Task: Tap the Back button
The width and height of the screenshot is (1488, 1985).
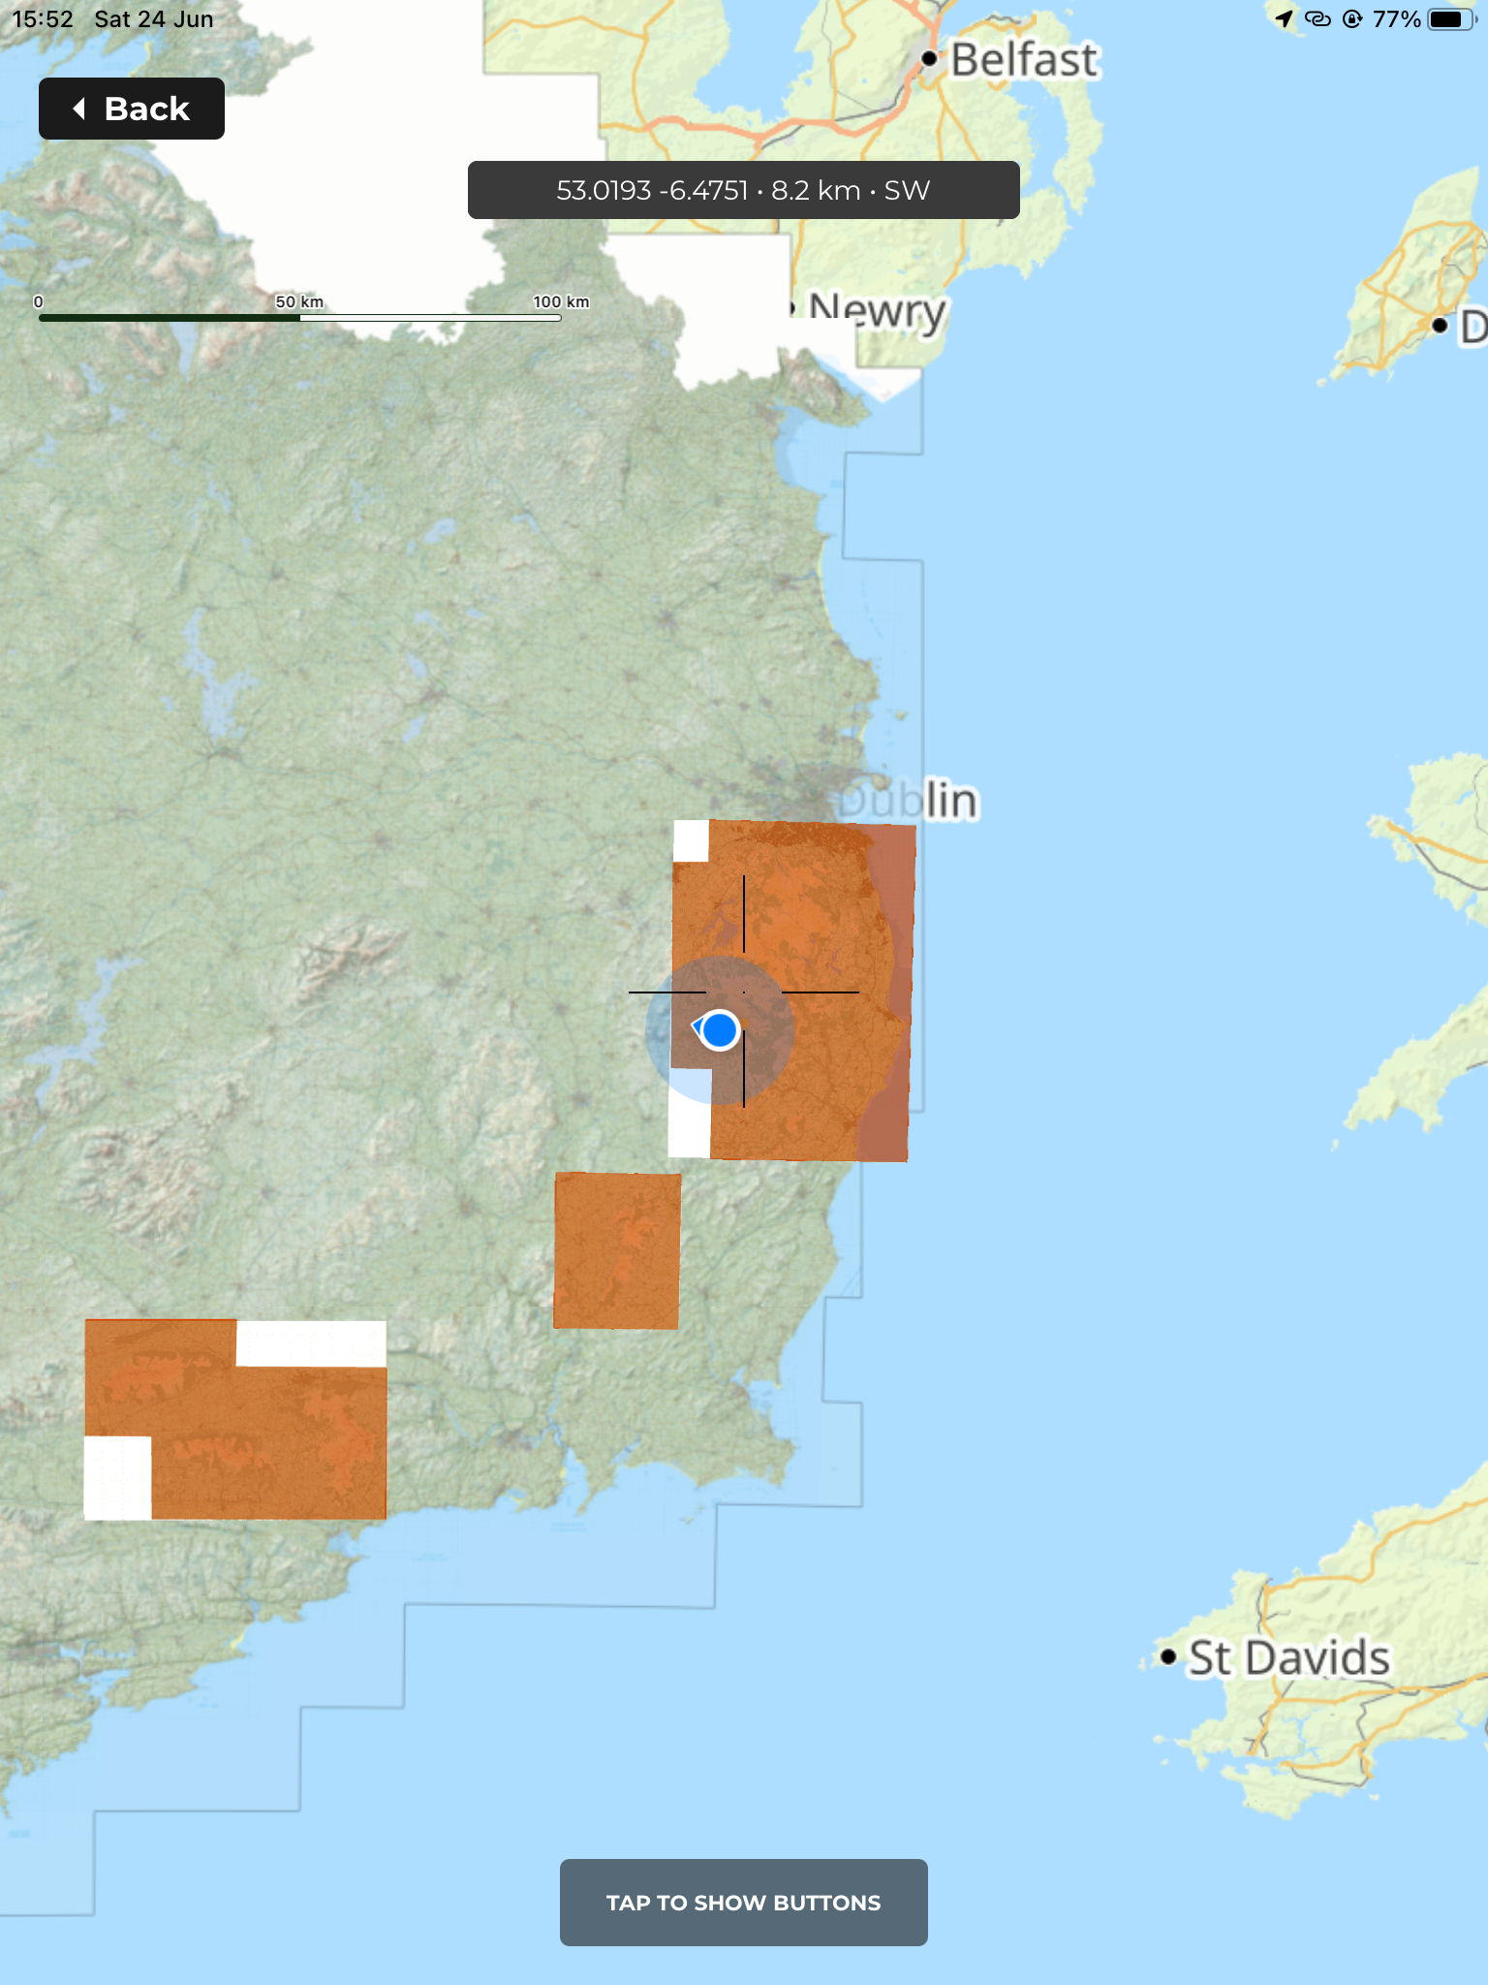Action: (132, 109)
